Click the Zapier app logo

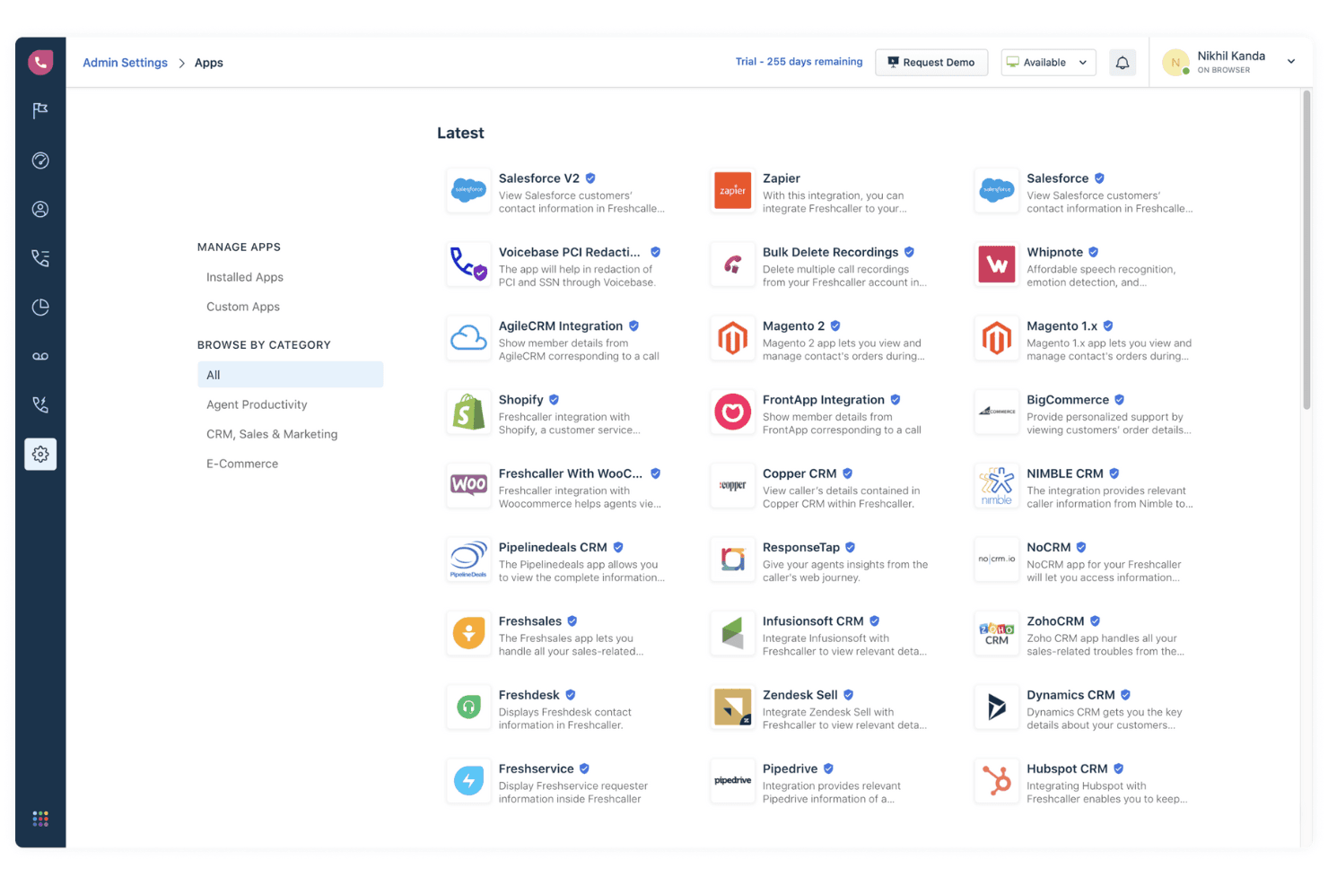(x=733, y=190)
